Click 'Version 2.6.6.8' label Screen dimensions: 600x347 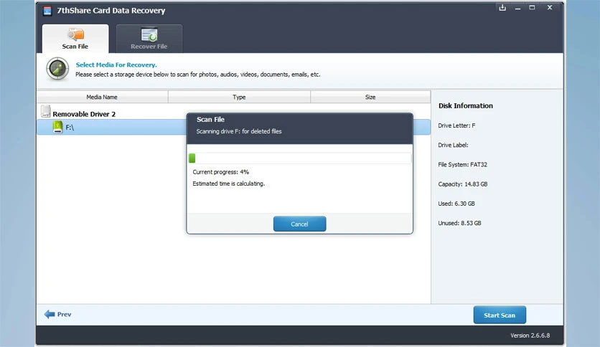(x=530, y=335)
